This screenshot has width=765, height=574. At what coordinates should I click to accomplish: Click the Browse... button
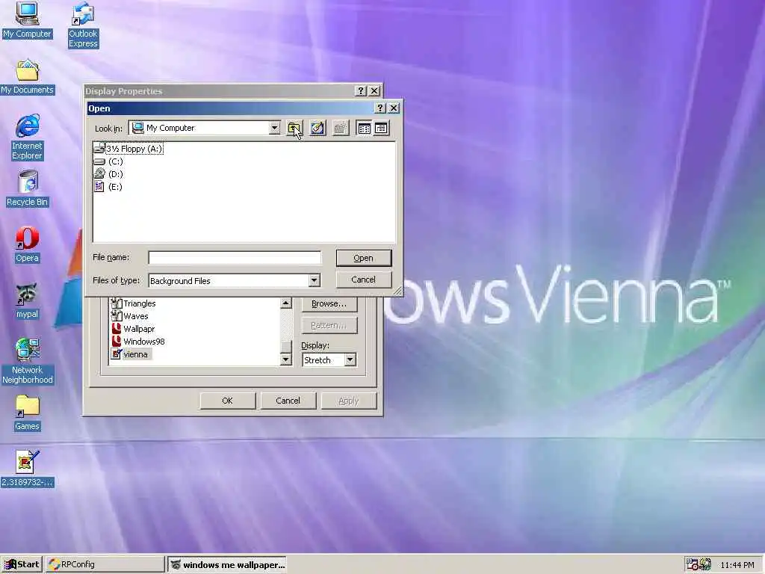click(329, 303)
